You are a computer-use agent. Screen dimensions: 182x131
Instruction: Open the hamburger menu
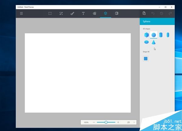coord(21,13)
